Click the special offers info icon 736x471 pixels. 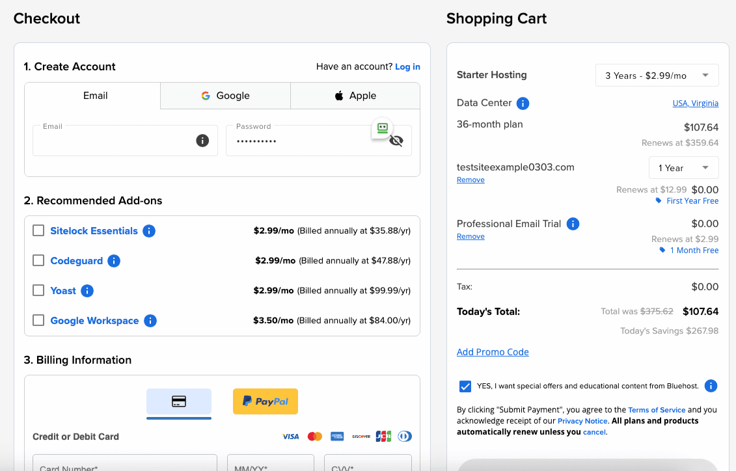tap(711, 386)
